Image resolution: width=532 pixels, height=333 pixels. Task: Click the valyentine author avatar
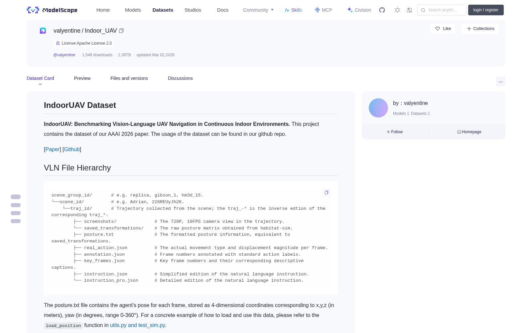pyautogui.click(x=378, y=108)
